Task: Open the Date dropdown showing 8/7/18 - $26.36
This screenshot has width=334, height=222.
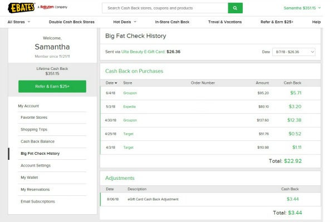Action: (x=294, y=52)
